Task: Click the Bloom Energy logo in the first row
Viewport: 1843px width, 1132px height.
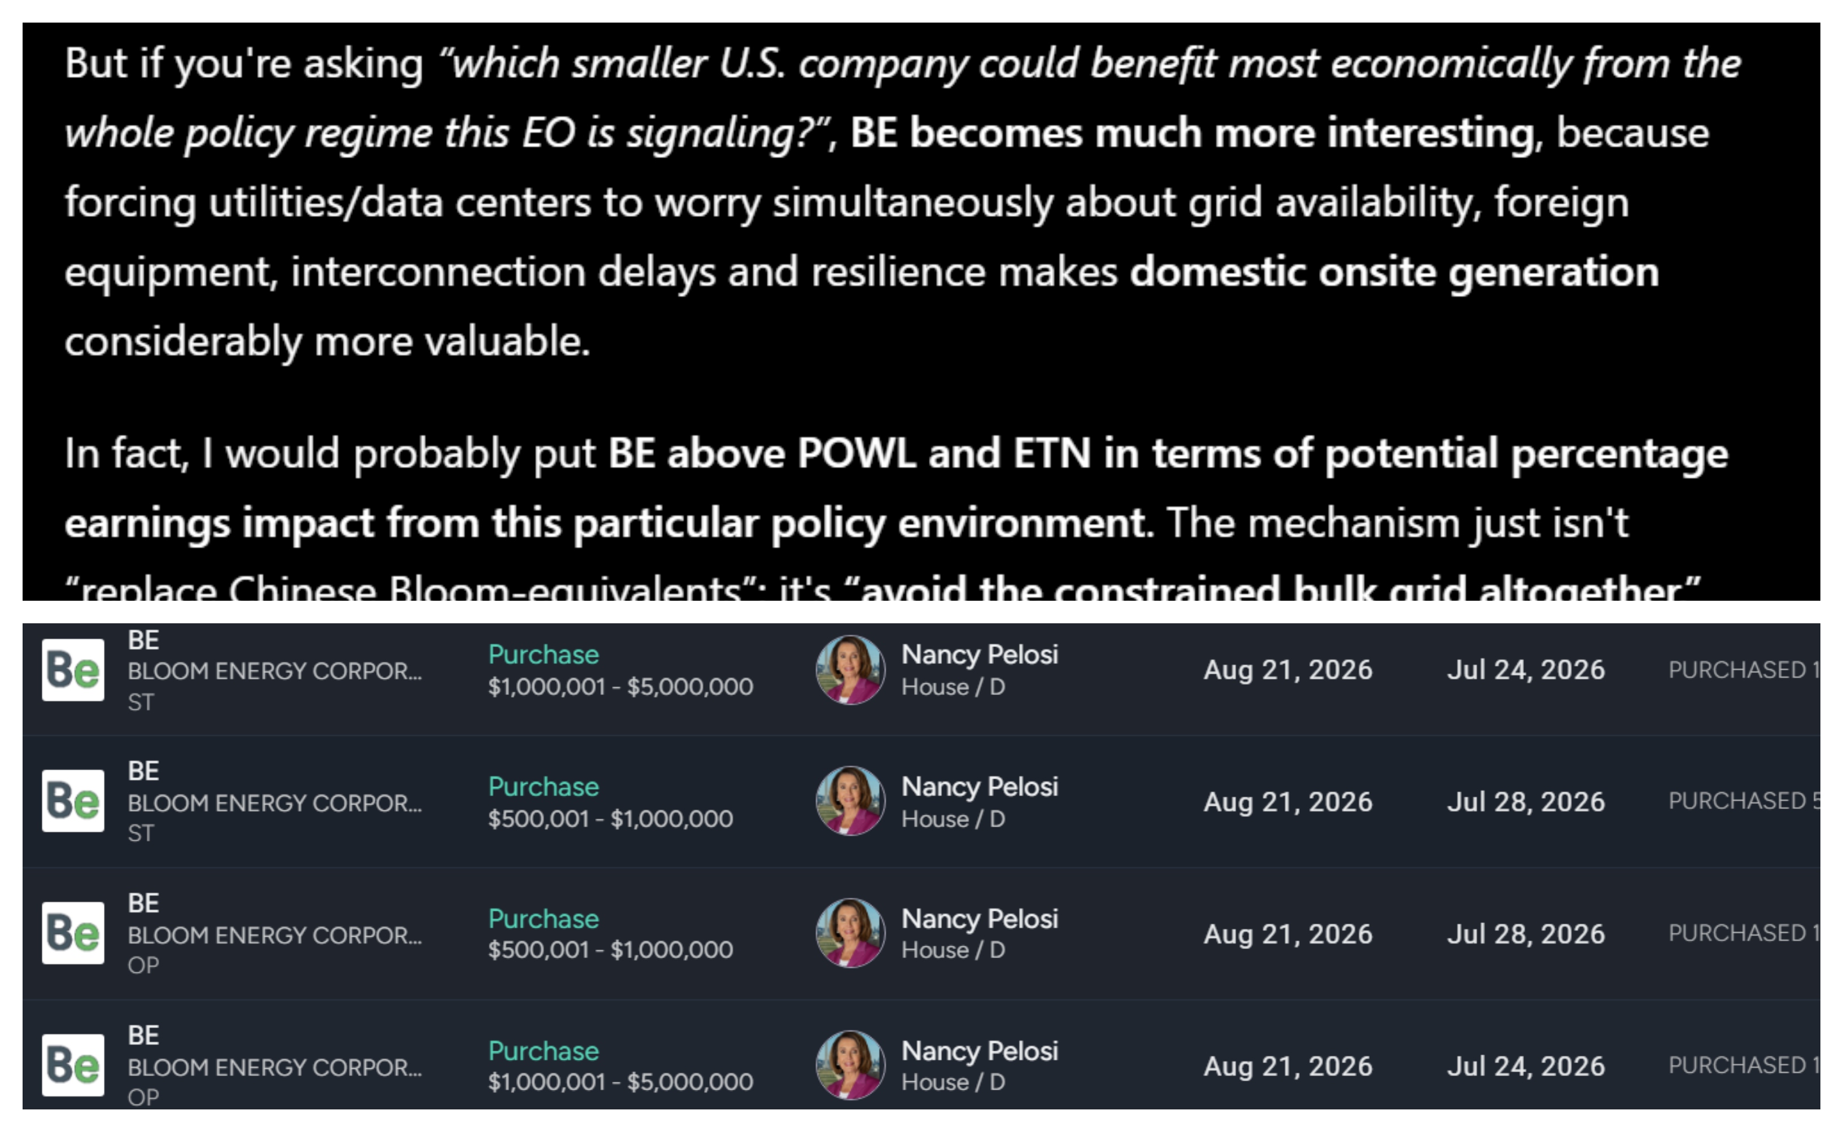Action: 73,670
